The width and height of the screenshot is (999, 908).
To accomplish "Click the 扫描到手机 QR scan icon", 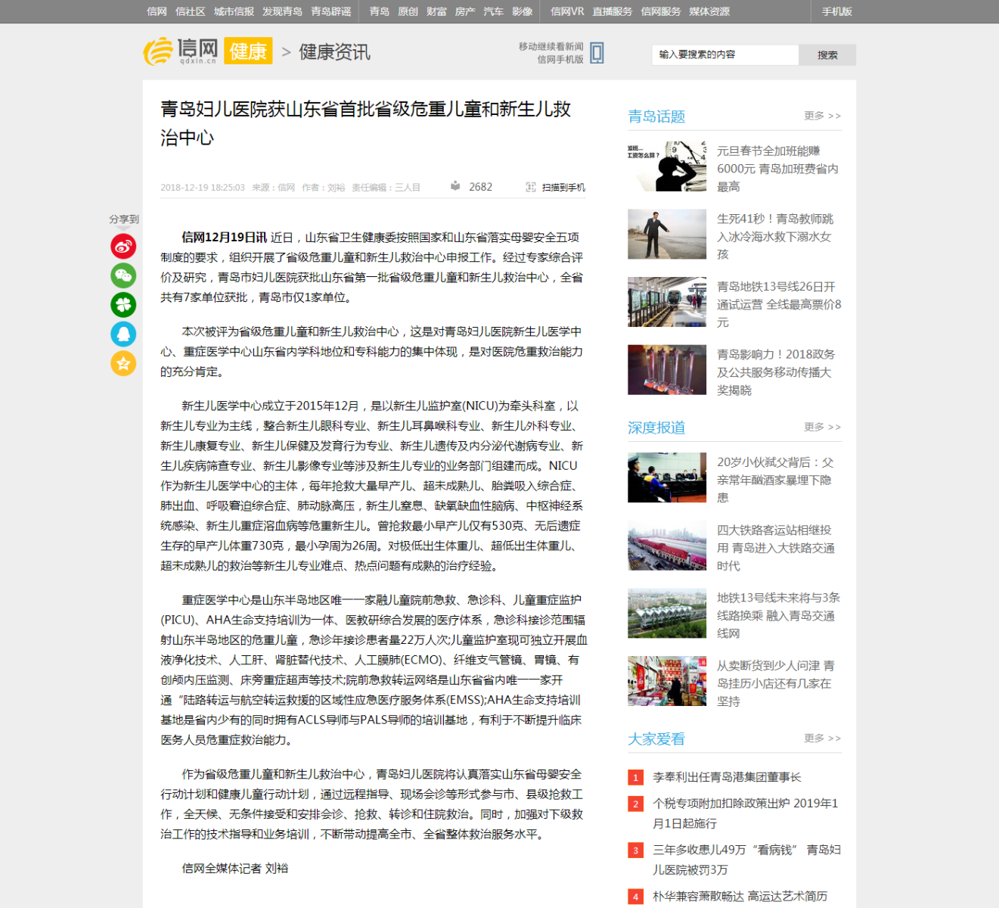I will click(x=531, y=187).
